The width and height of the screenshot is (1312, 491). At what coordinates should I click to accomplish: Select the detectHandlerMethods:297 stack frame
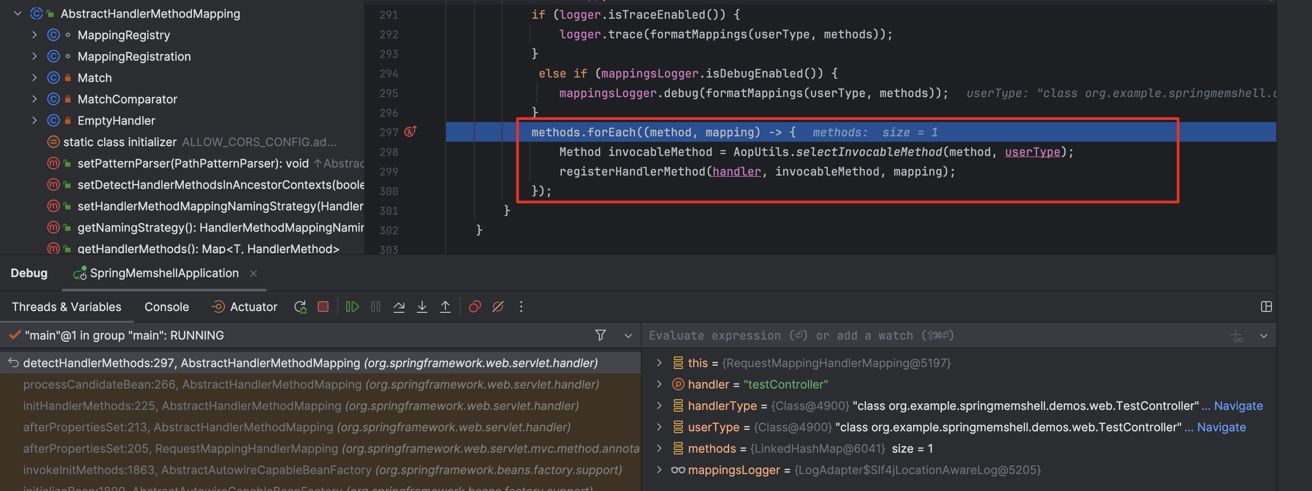[x=320, y=363]
